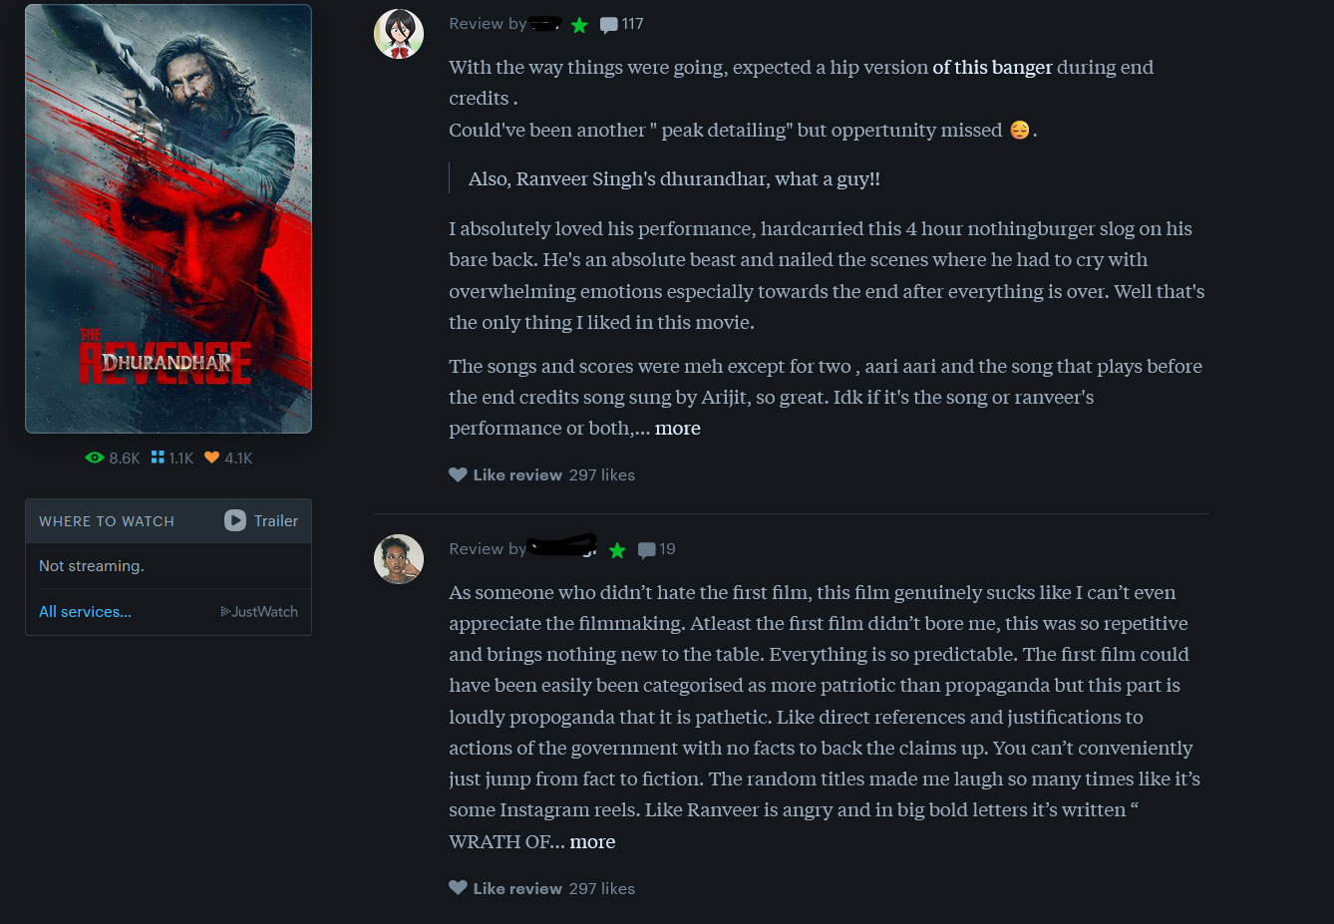This screenshot has width=1334, height=924.
Task: Click the Trailer play icon
Action: pos(235,520)
